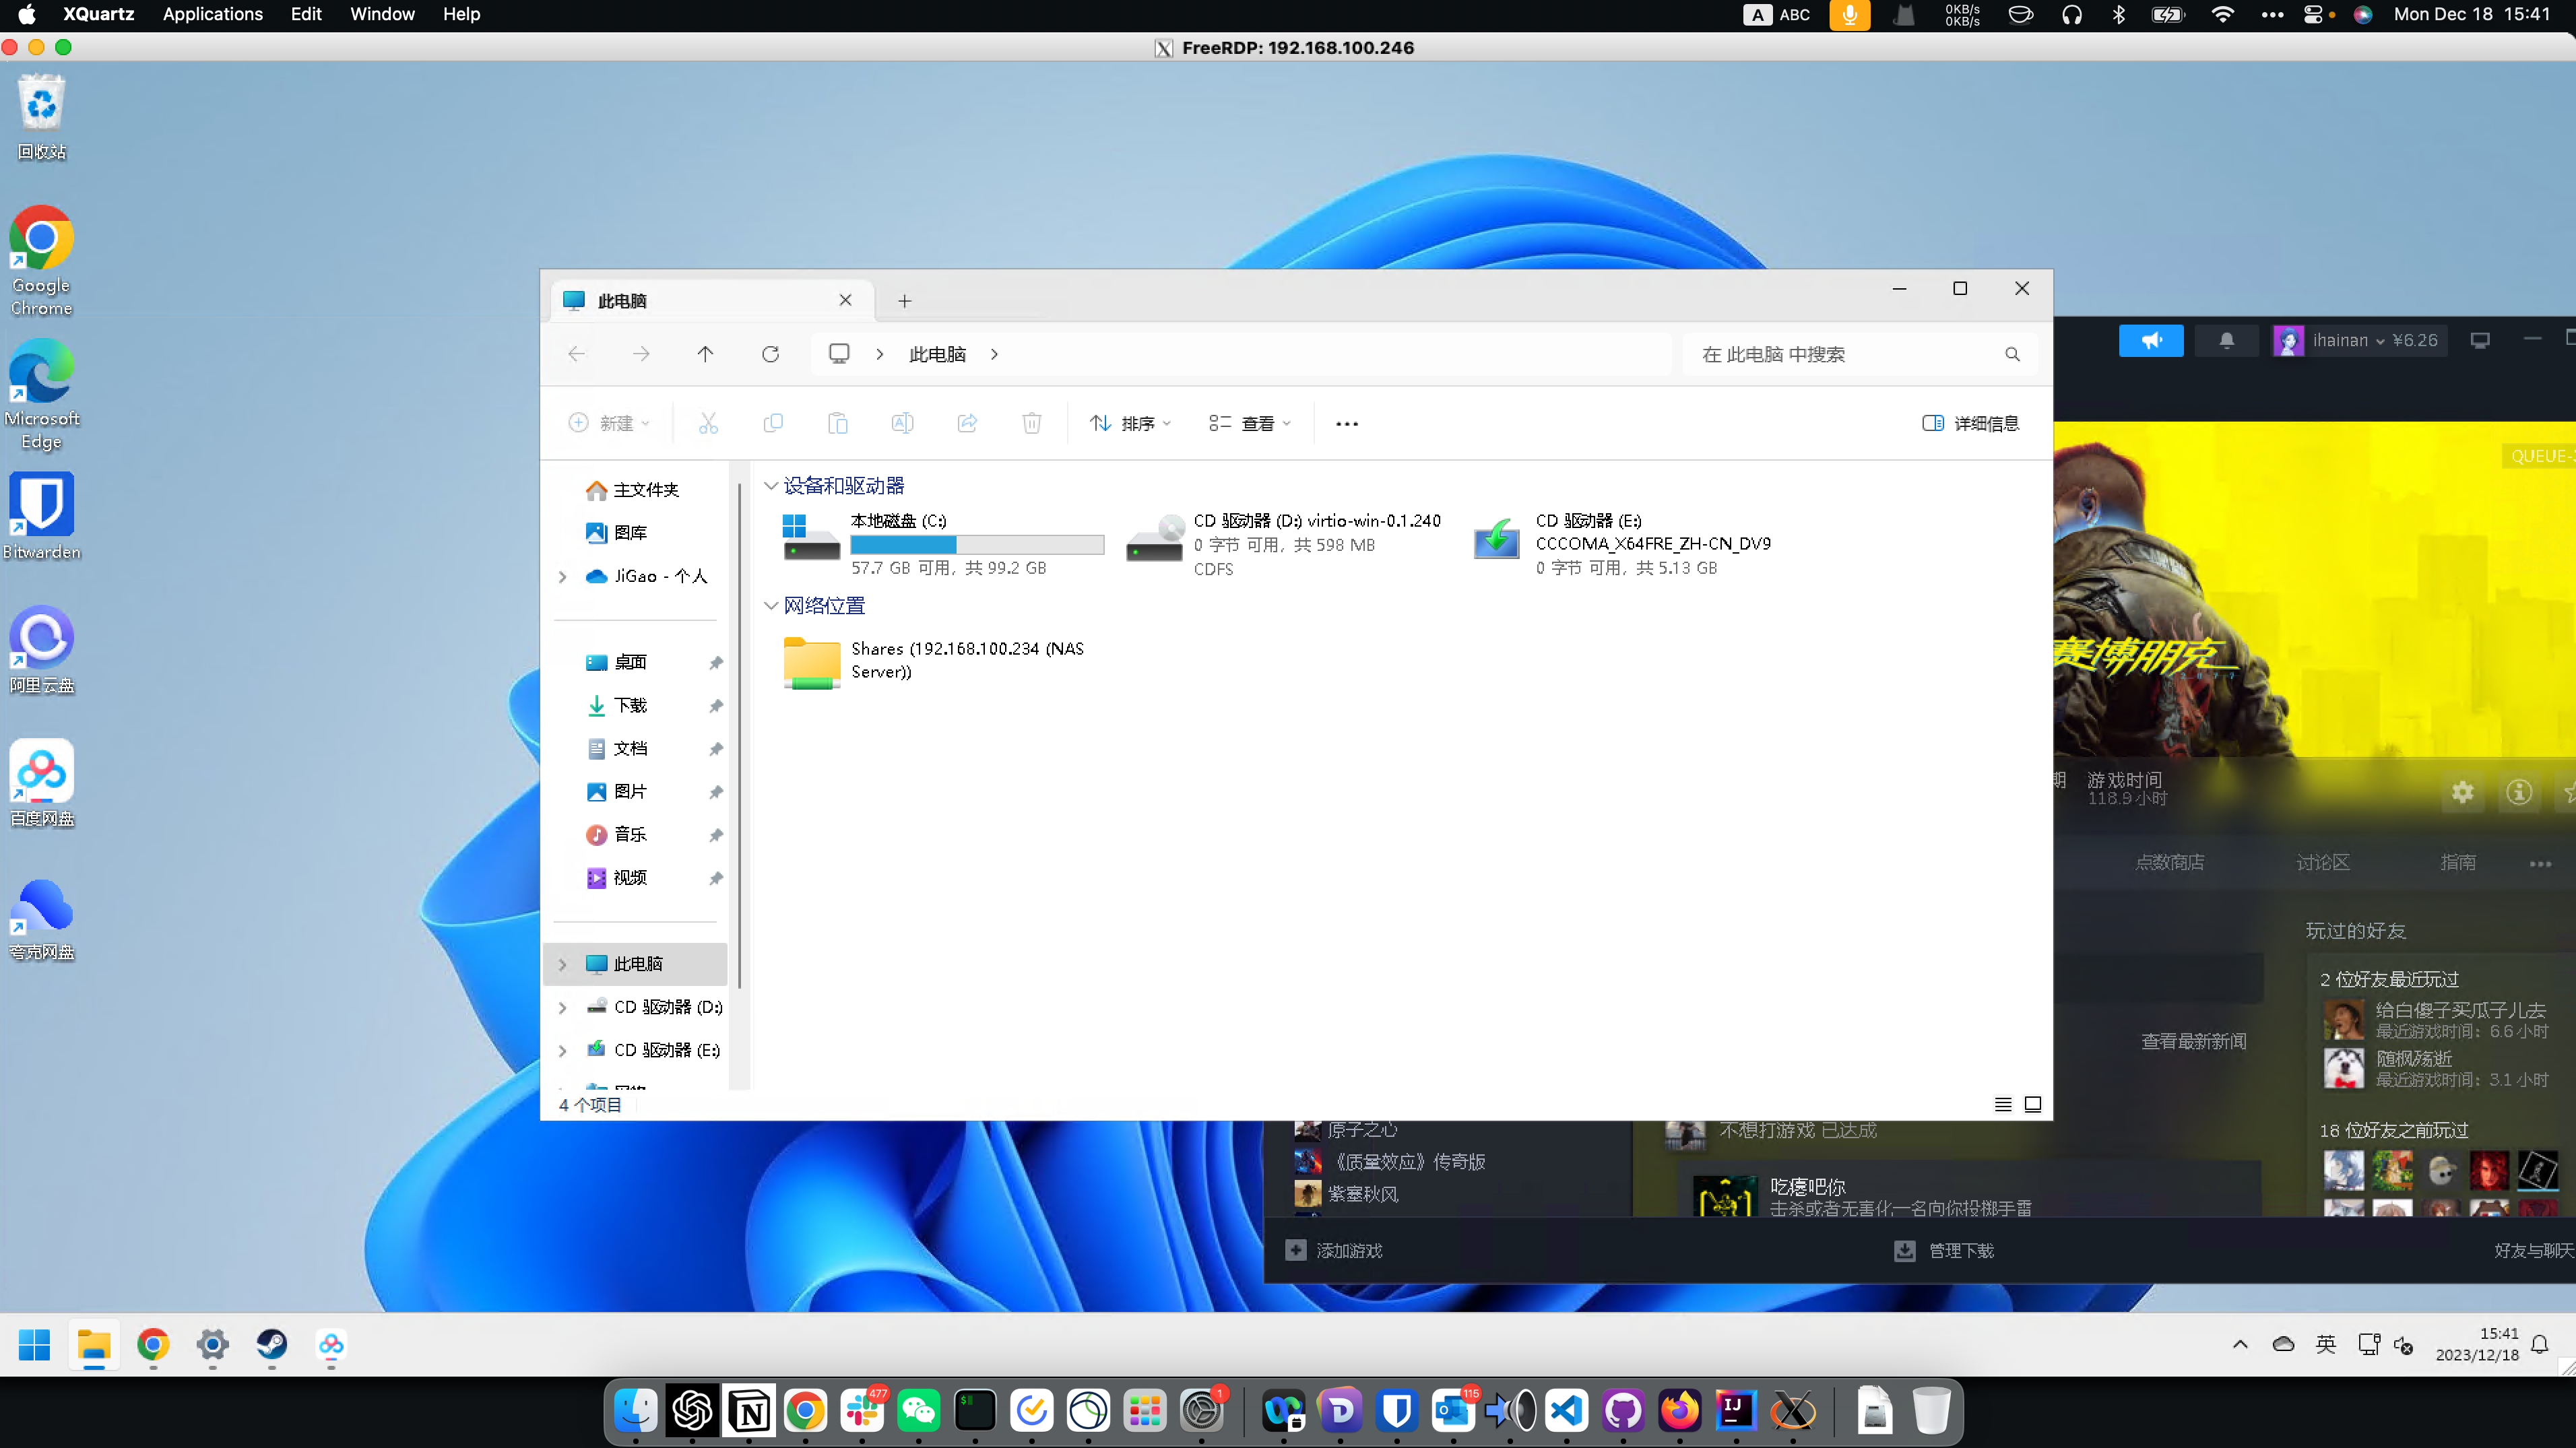Click breadcrumb chevron after 此电脑
Image resolution: width=2576 pixels, height=1448 pixels.
pos(994,354)
